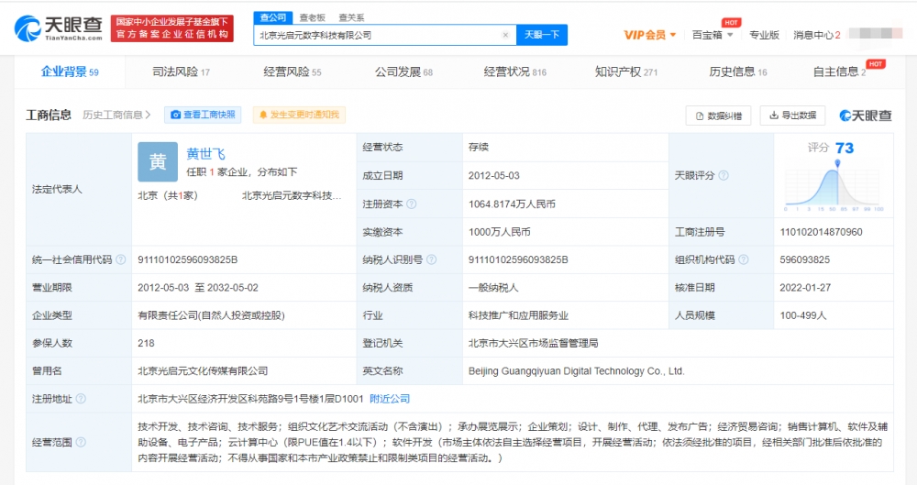917x485 pixels.
Task: Click the blurred user avatar at top right
Action: point(875,33)
